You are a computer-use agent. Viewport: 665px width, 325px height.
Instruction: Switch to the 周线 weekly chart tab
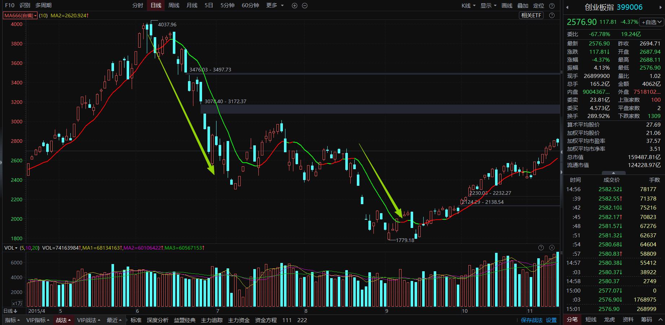174,5
